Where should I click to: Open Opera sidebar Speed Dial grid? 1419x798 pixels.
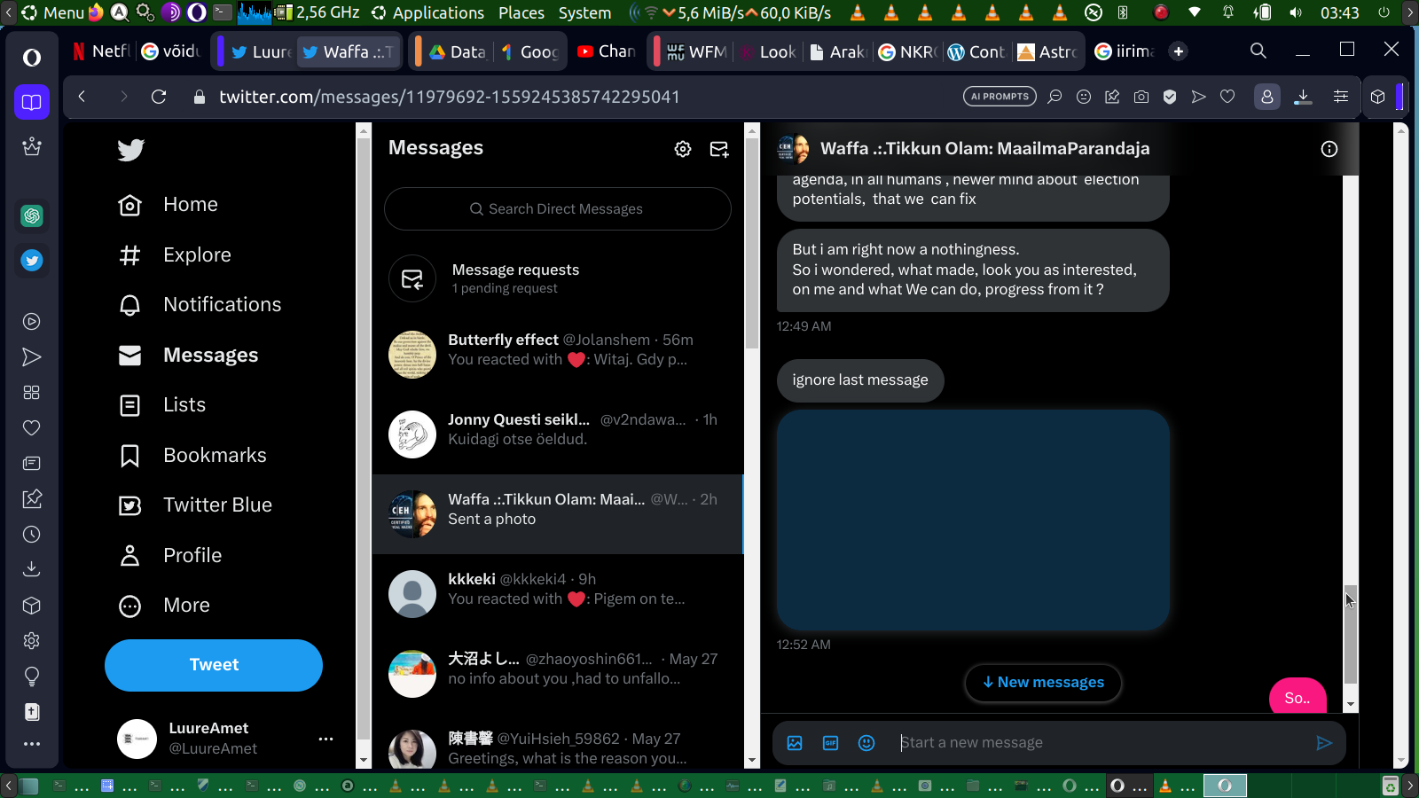pyautogui.click(x=32, y=393)
